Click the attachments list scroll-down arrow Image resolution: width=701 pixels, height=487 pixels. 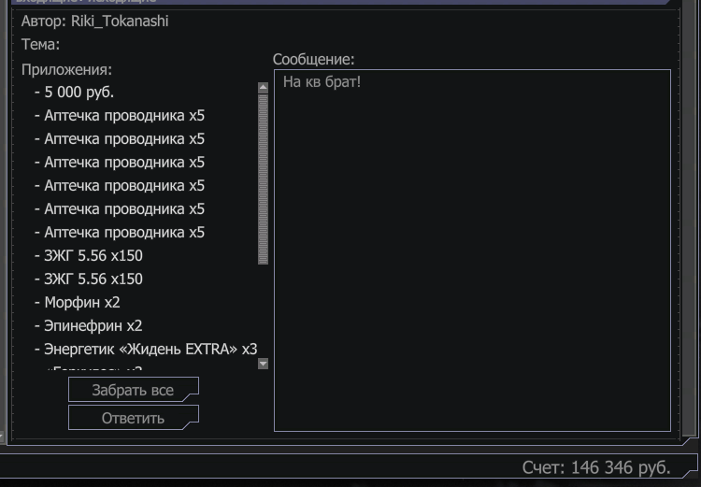(x=263, y=364)
